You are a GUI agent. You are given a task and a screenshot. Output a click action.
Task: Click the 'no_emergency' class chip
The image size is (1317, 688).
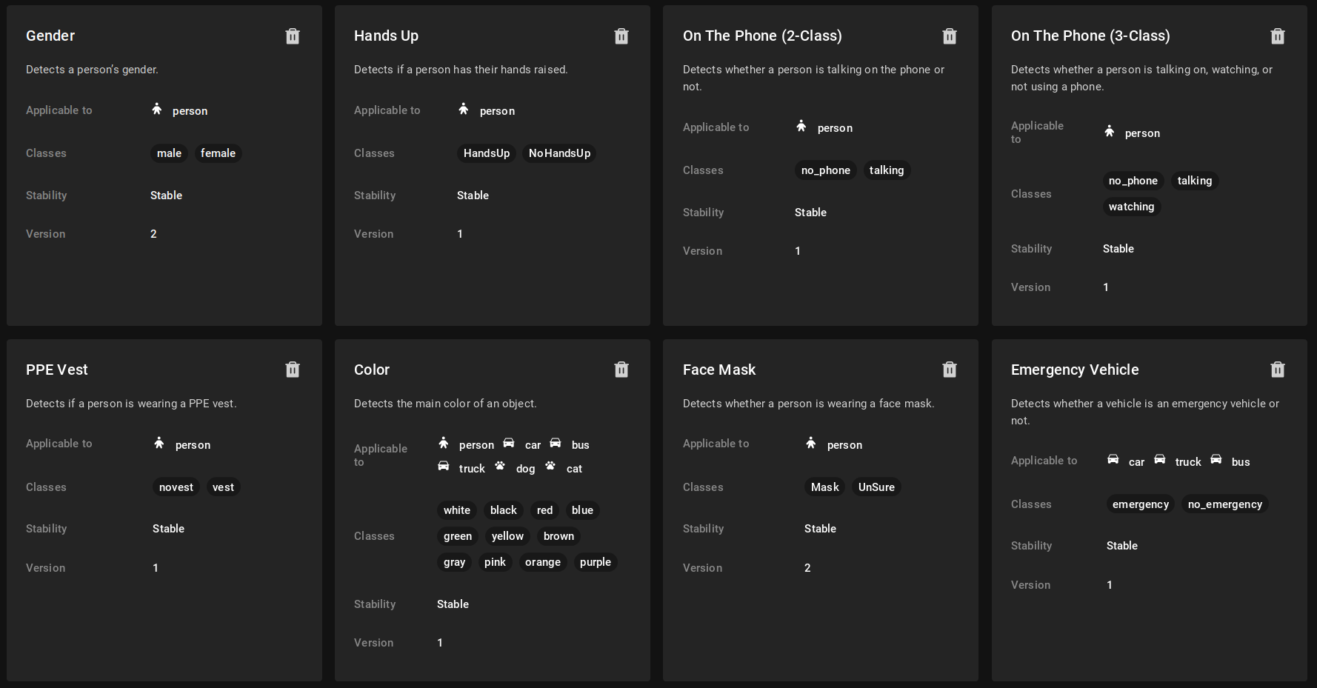[x=1224, y=504]
